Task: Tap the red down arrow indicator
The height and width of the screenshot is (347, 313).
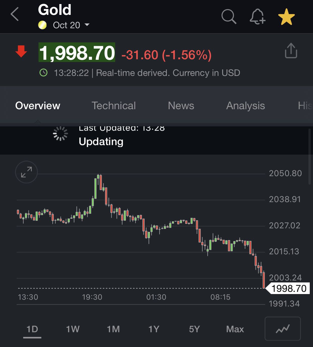Action: [x=21, y=51]
